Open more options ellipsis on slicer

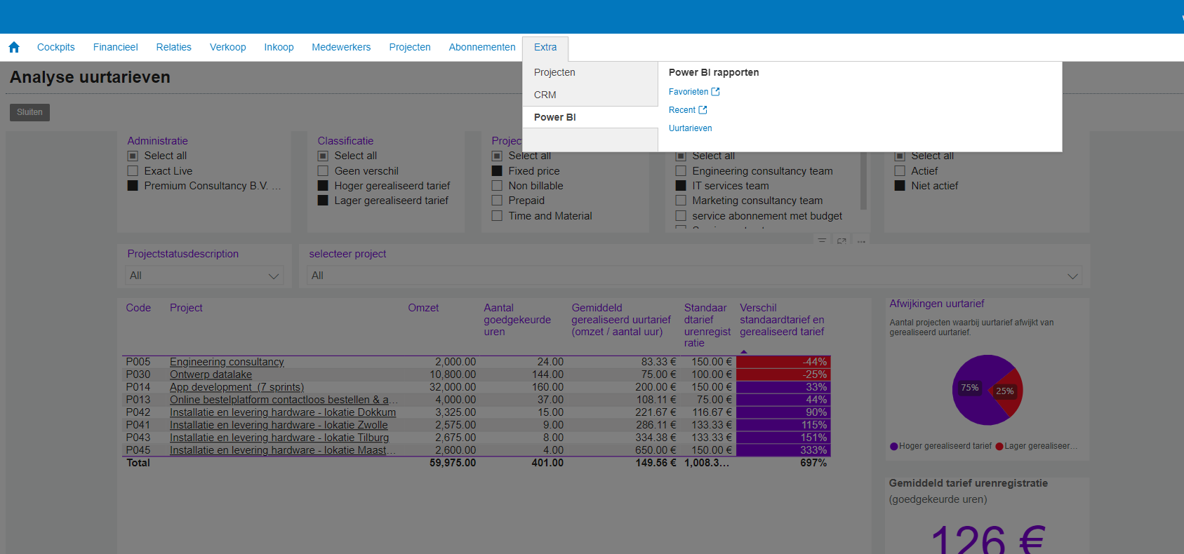tap(861, 241)
